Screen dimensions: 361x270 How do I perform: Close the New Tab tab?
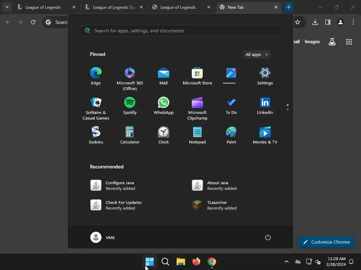[x=276, y=7]
